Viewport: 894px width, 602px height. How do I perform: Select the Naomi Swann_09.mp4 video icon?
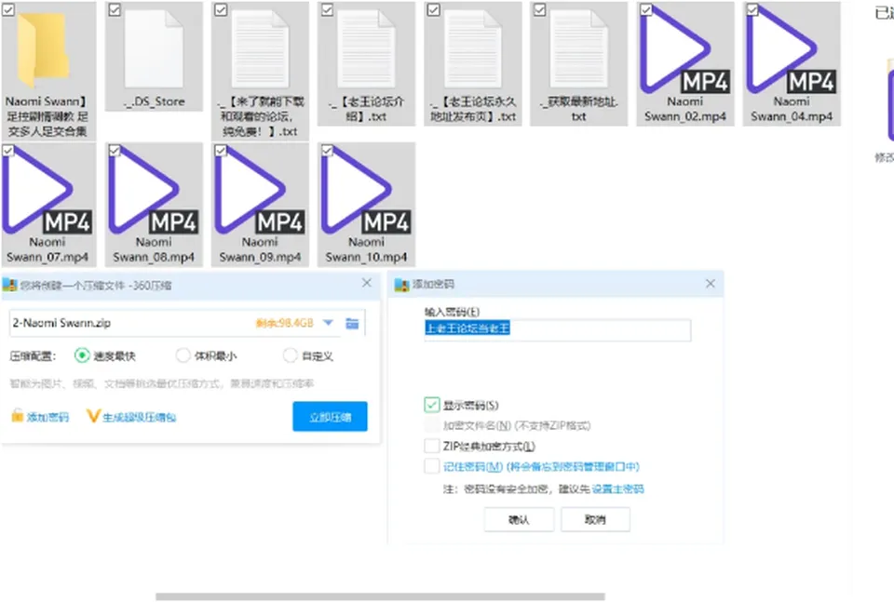260,190
